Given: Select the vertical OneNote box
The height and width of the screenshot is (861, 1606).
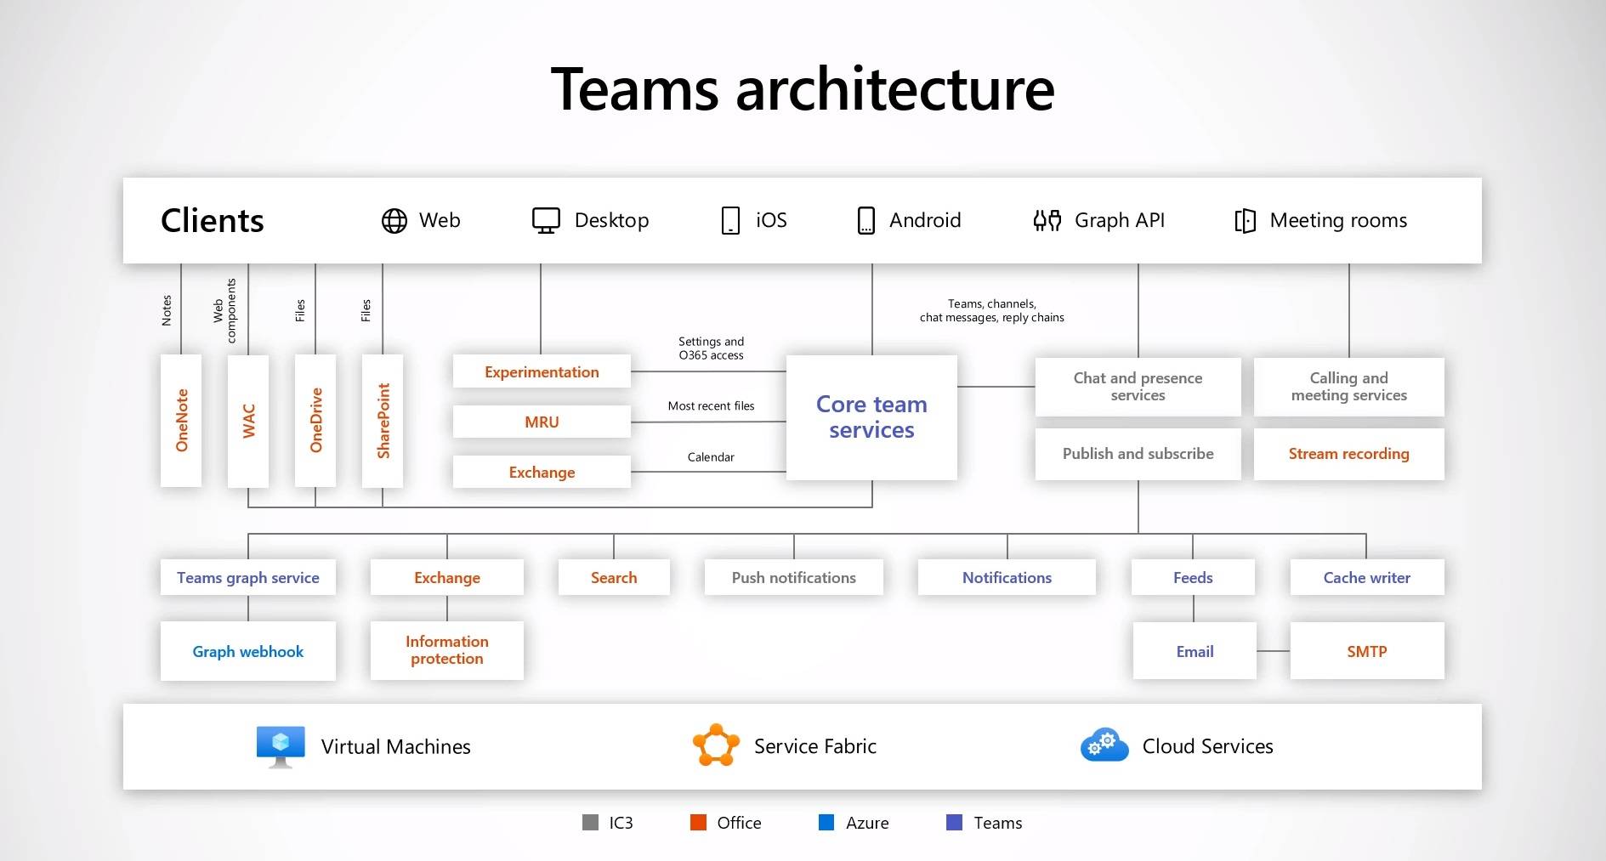Looking at the screenshot, I should 181,421.
